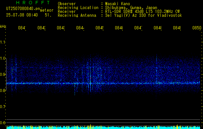Select the filename UT2507080840 text
The height and width of the screenshot is (129, 203).
point(23,8)
